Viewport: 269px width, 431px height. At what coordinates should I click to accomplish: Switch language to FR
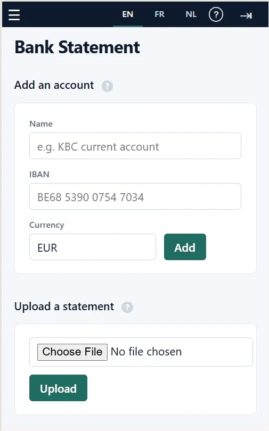159,14
